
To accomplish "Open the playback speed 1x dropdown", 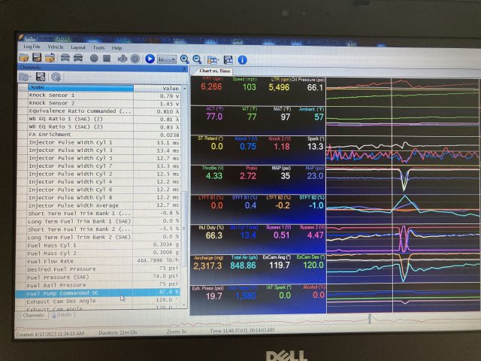I will click(x=166, y=59).
